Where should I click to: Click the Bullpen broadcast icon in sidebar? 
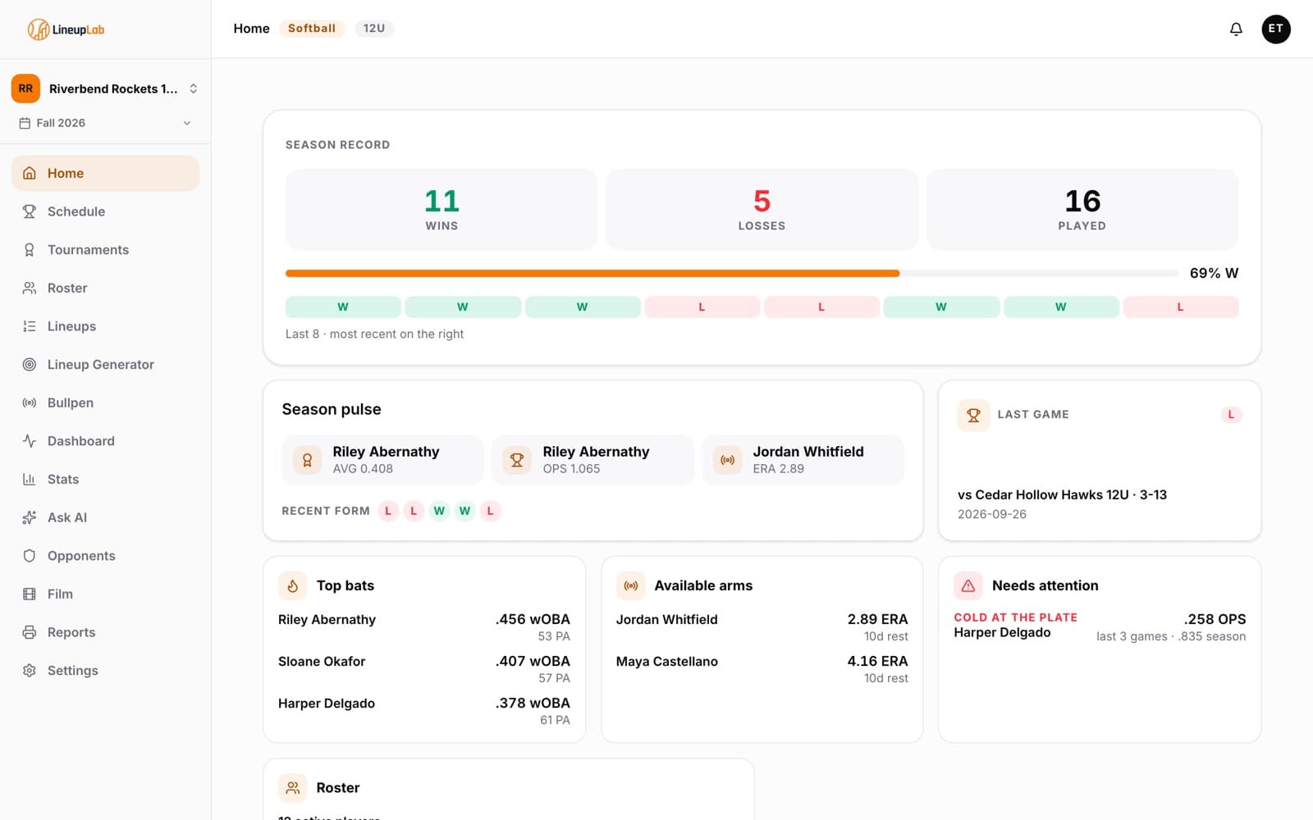tap(30, 403)
